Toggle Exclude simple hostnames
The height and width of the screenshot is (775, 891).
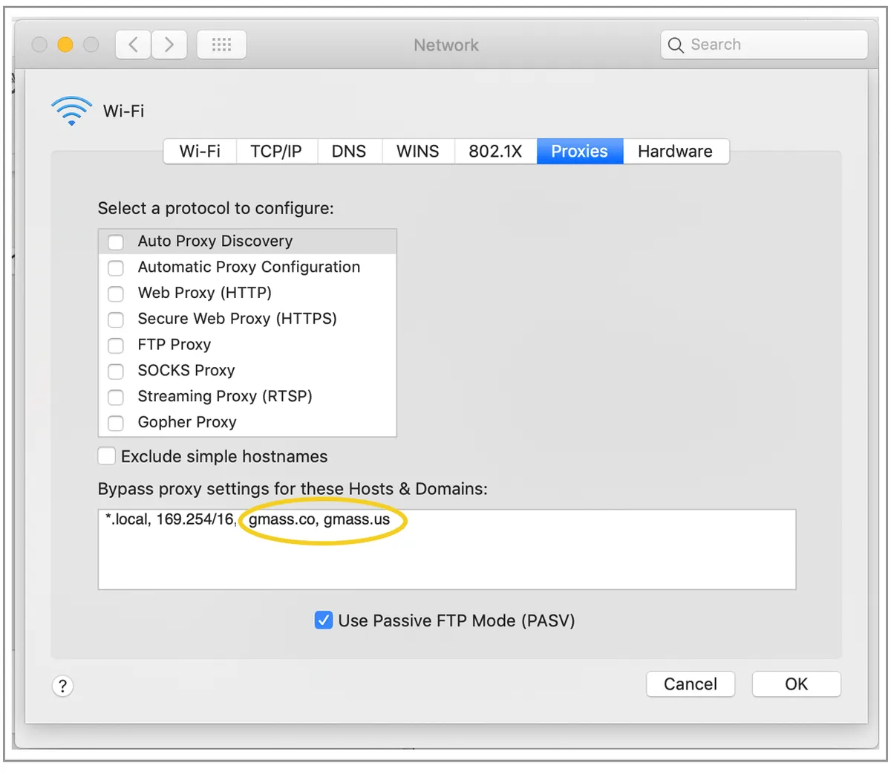tap(107, 456)
